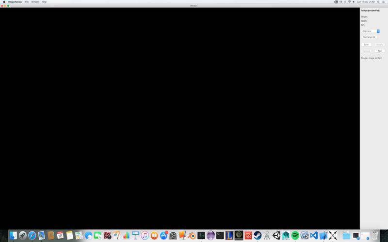Open Numbers from the Dock
Viewport: 388px width, 242px height.
click(x=126, y=235)
